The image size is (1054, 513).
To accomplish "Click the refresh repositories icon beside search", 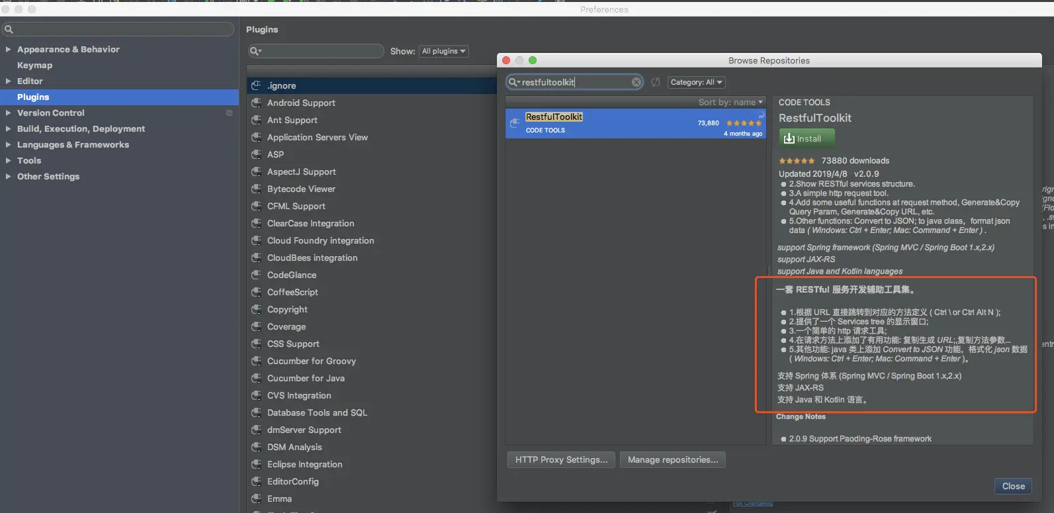I will [656, 82].
